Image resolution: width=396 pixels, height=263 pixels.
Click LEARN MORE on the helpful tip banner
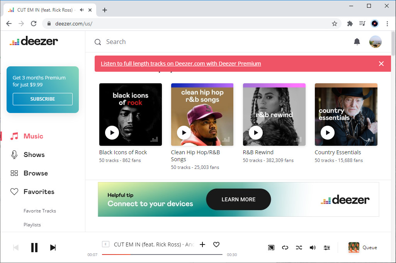pos(238,199)
